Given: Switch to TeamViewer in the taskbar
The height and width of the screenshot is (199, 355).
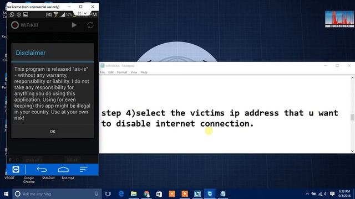Looking at the screenshot, I should pyautogui.click(x=210, y=194).
